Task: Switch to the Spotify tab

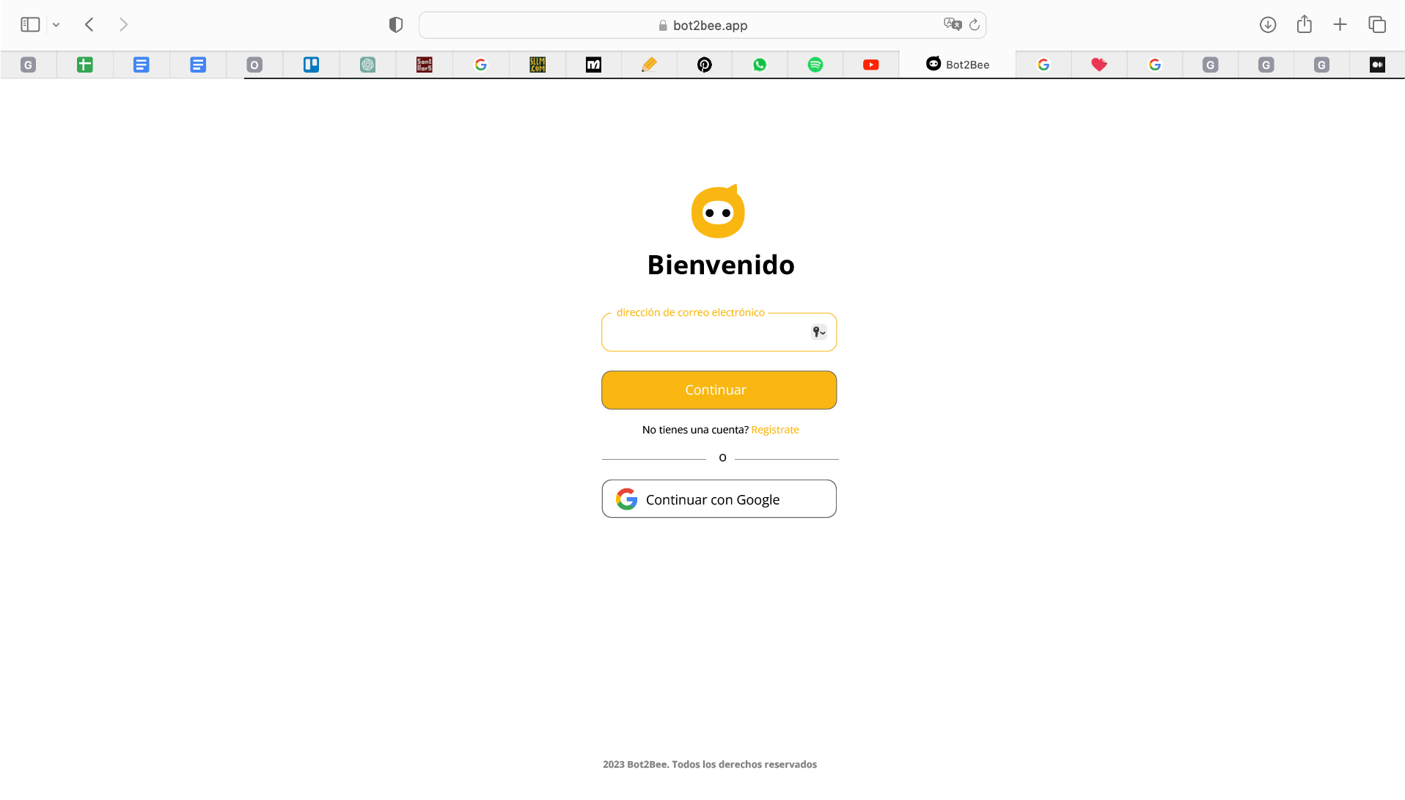Action: [815, 65]
